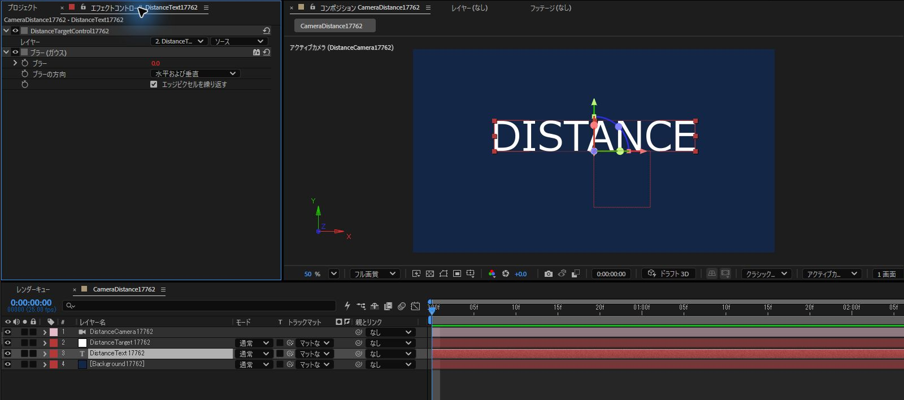904x400 pixels.
Task: Collapse the DistanceTargetControl17762 effect
Action: click(6, 31)
